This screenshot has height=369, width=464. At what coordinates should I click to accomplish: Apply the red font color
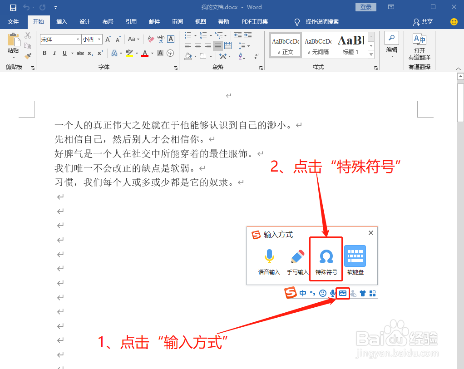point(145,53)
